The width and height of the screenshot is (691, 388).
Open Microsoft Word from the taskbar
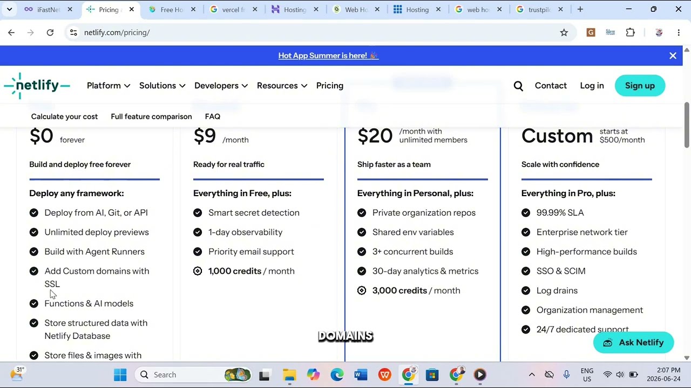(361, 375)
